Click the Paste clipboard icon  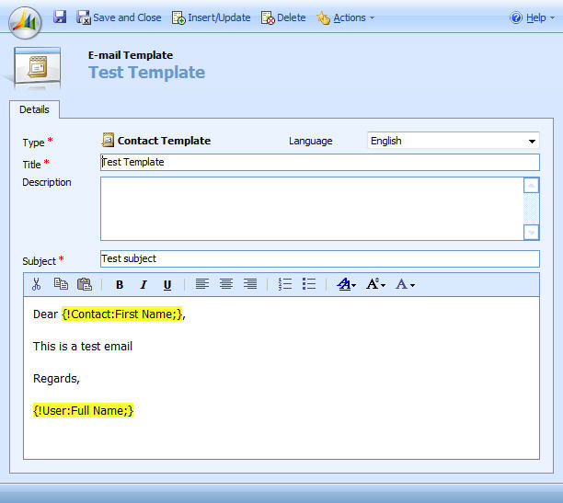(85, 284)
